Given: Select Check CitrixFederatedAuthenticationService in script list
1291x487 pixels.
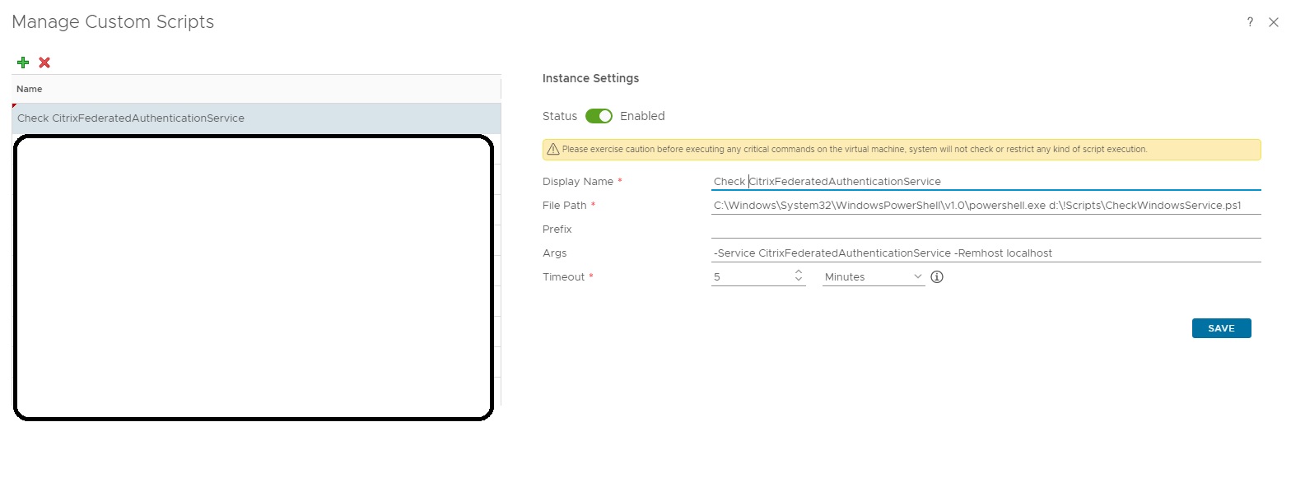Looking at the screenshot, I should (x=131, y=118).
